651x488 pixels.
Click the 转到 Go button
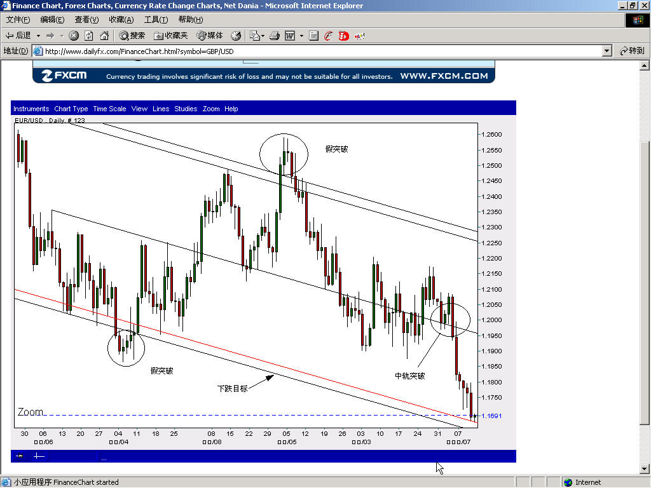click(632, 51)
